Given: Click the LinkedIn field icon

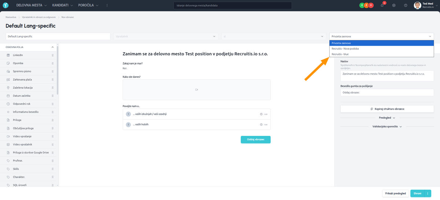Looking at the screenshot, I should pyautogui.click(x=8, y=55).
